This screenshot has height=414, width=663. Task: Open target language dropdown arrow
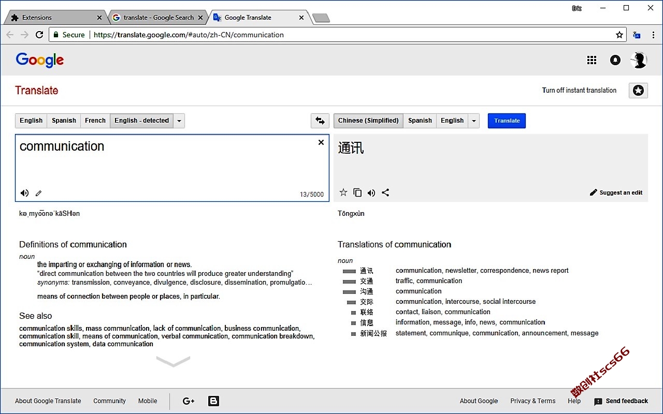pos(474,121)
